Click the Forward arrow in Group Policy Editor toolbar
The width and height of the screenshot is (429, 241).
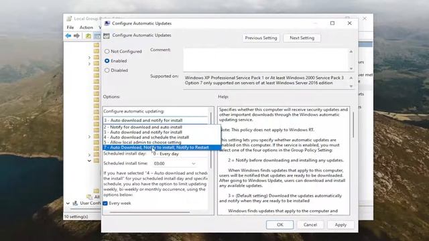pyautogui.click(x=76, y=35)
